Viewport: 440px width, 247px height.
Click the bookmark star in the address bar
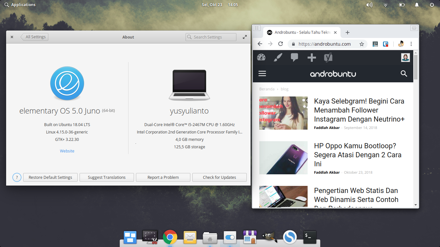point(362,44)
